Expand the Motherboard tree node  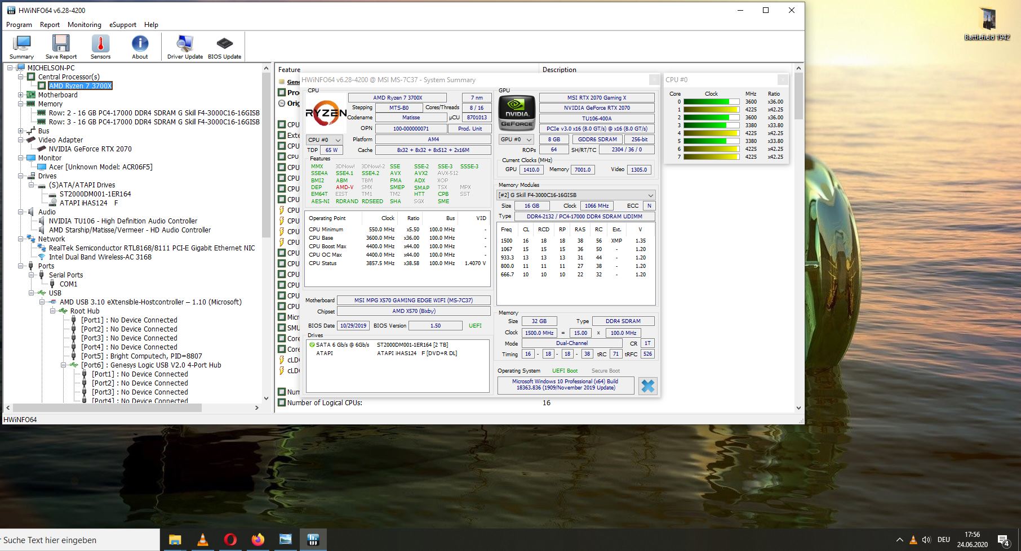[x=20, y=95]
